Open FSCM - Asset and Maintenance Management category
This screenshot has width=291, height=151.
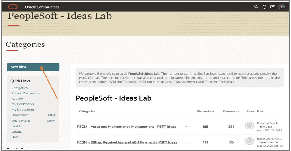tap(127, 127)
